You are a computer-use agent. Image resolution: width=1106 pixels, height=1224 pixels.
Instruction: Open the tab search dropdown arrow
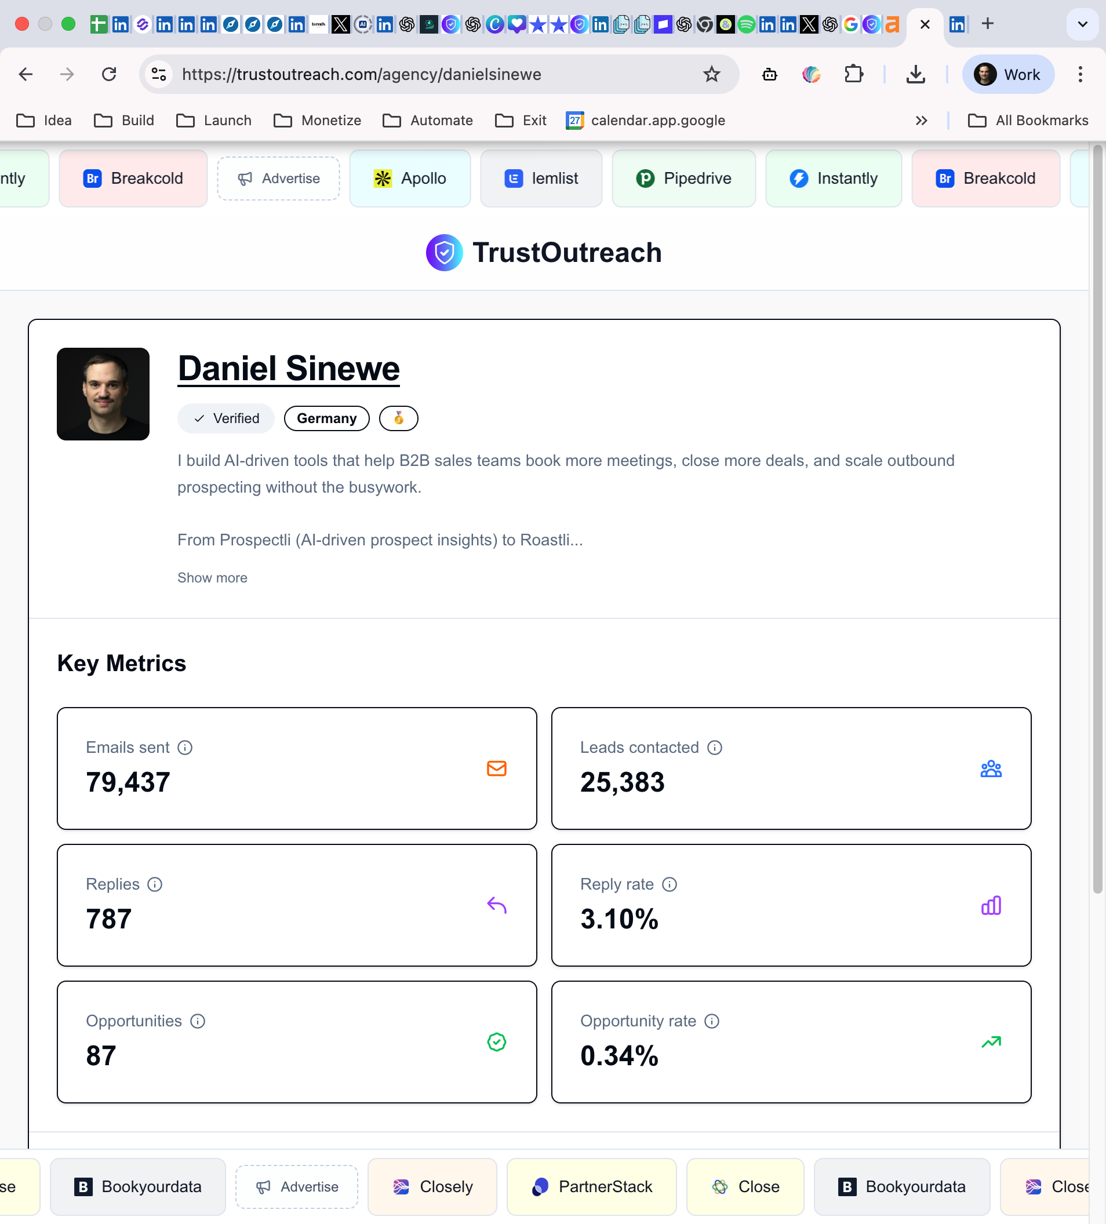pos(1082,24)
